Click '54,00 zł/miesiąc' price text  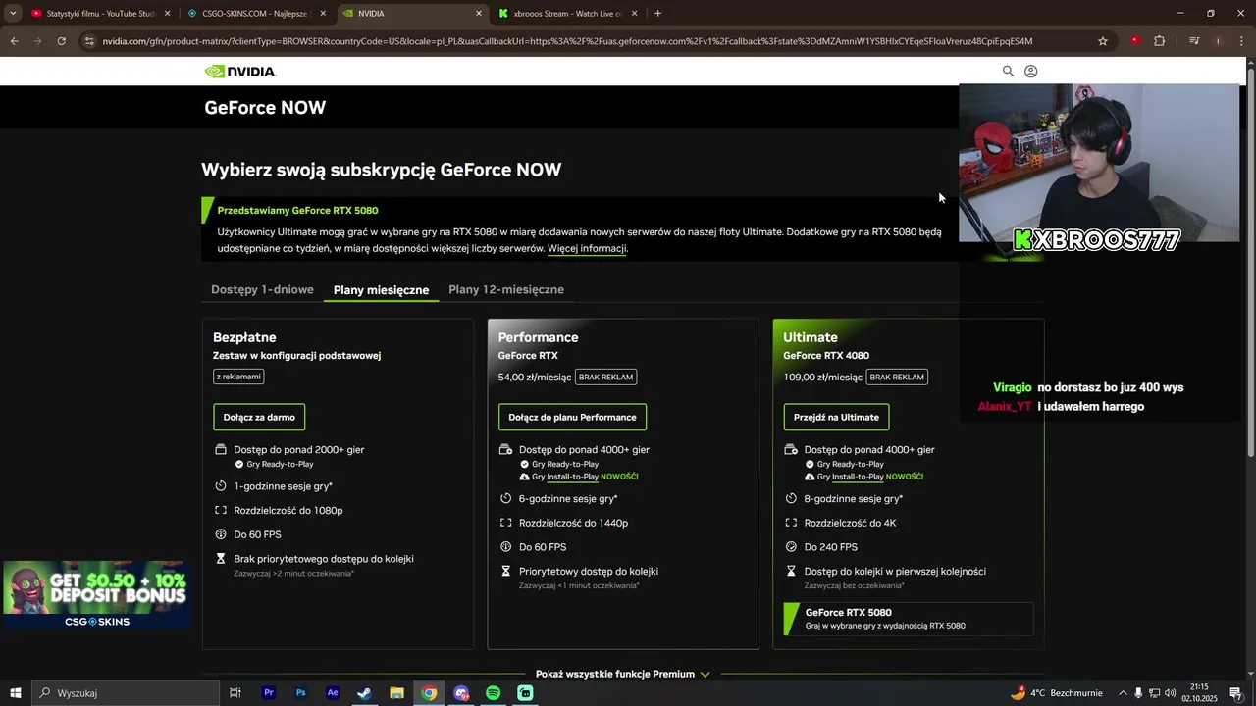535,378
